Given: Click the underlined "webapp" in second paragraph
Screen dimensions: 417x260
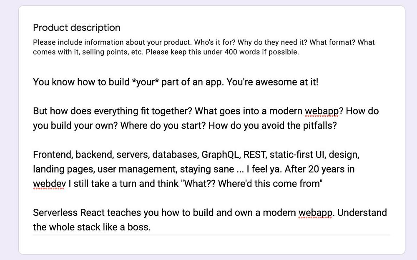Looking at the screenshot, I should (321, 111).
